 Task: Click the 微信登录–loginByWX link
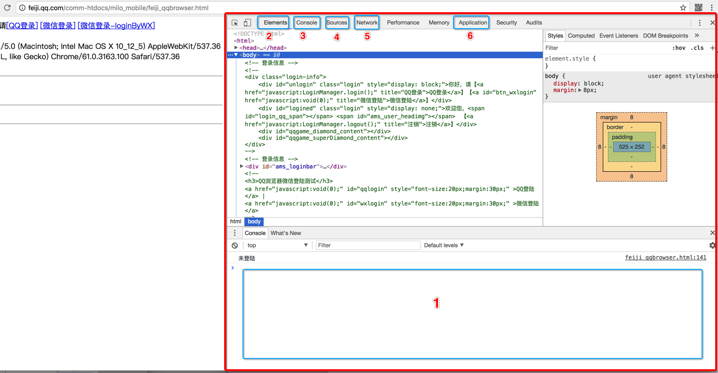point(116,26)
